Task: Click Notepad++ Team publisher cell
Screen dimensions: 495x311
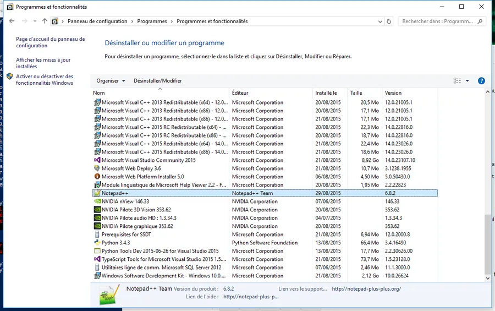Action: tap(252, 193)
